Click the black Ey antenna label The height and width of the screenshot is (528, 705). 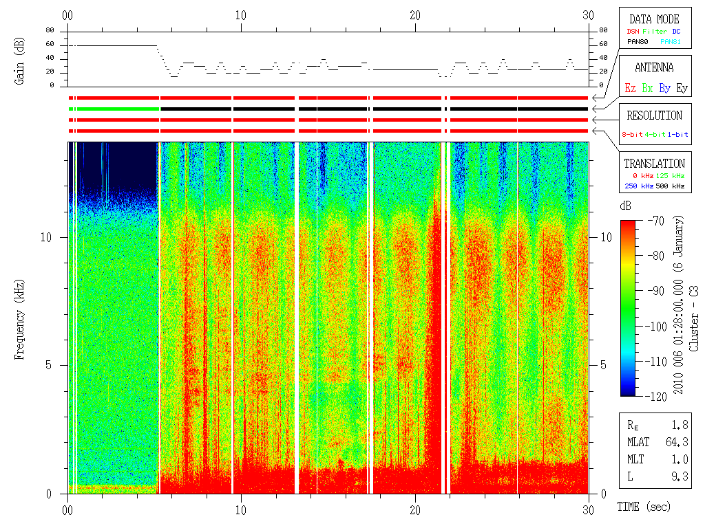coord(682,89)
